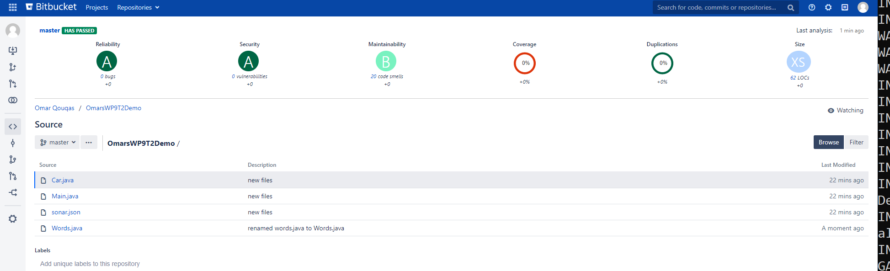Screen dimensions: 890x271
Task: Open the Branches icon in sidebar
Action: coord(13,159)
